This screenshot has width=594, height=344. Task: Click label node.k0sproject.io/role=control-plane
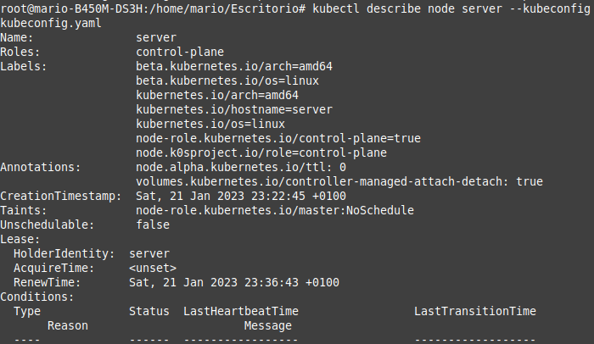pyautogui.click(x=261, y=153)
